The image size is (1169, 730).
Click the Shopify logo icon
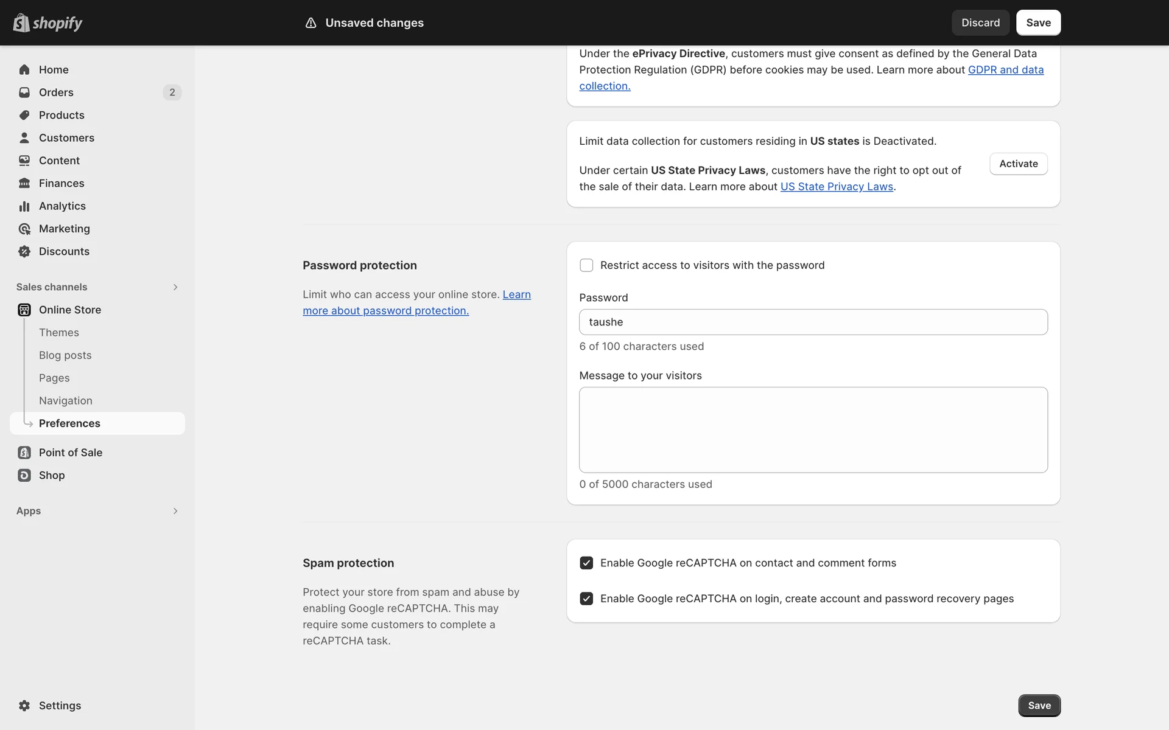[x=21, y=23]
